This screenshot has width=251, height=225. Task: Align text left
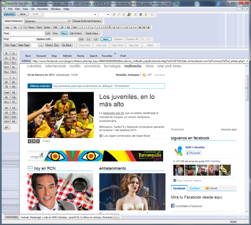point(136,14)
